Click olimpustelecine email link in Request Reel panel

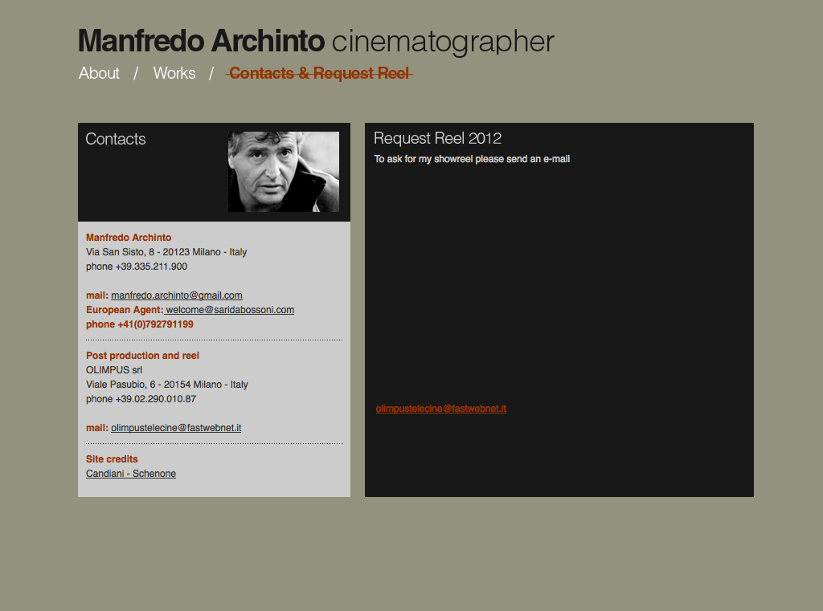coord(440,409)
